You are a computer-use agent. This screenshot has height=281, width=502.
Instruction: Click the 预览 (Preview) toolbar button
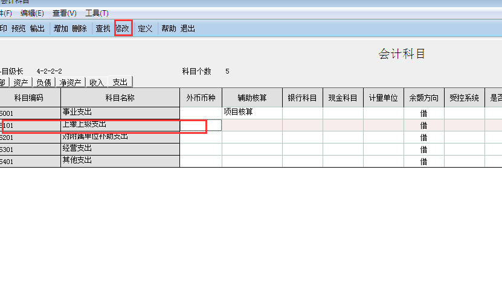pos(19,28)
